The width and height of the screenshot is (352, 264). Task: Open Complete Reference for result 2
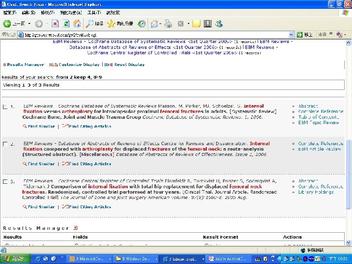tap(321, 143)
